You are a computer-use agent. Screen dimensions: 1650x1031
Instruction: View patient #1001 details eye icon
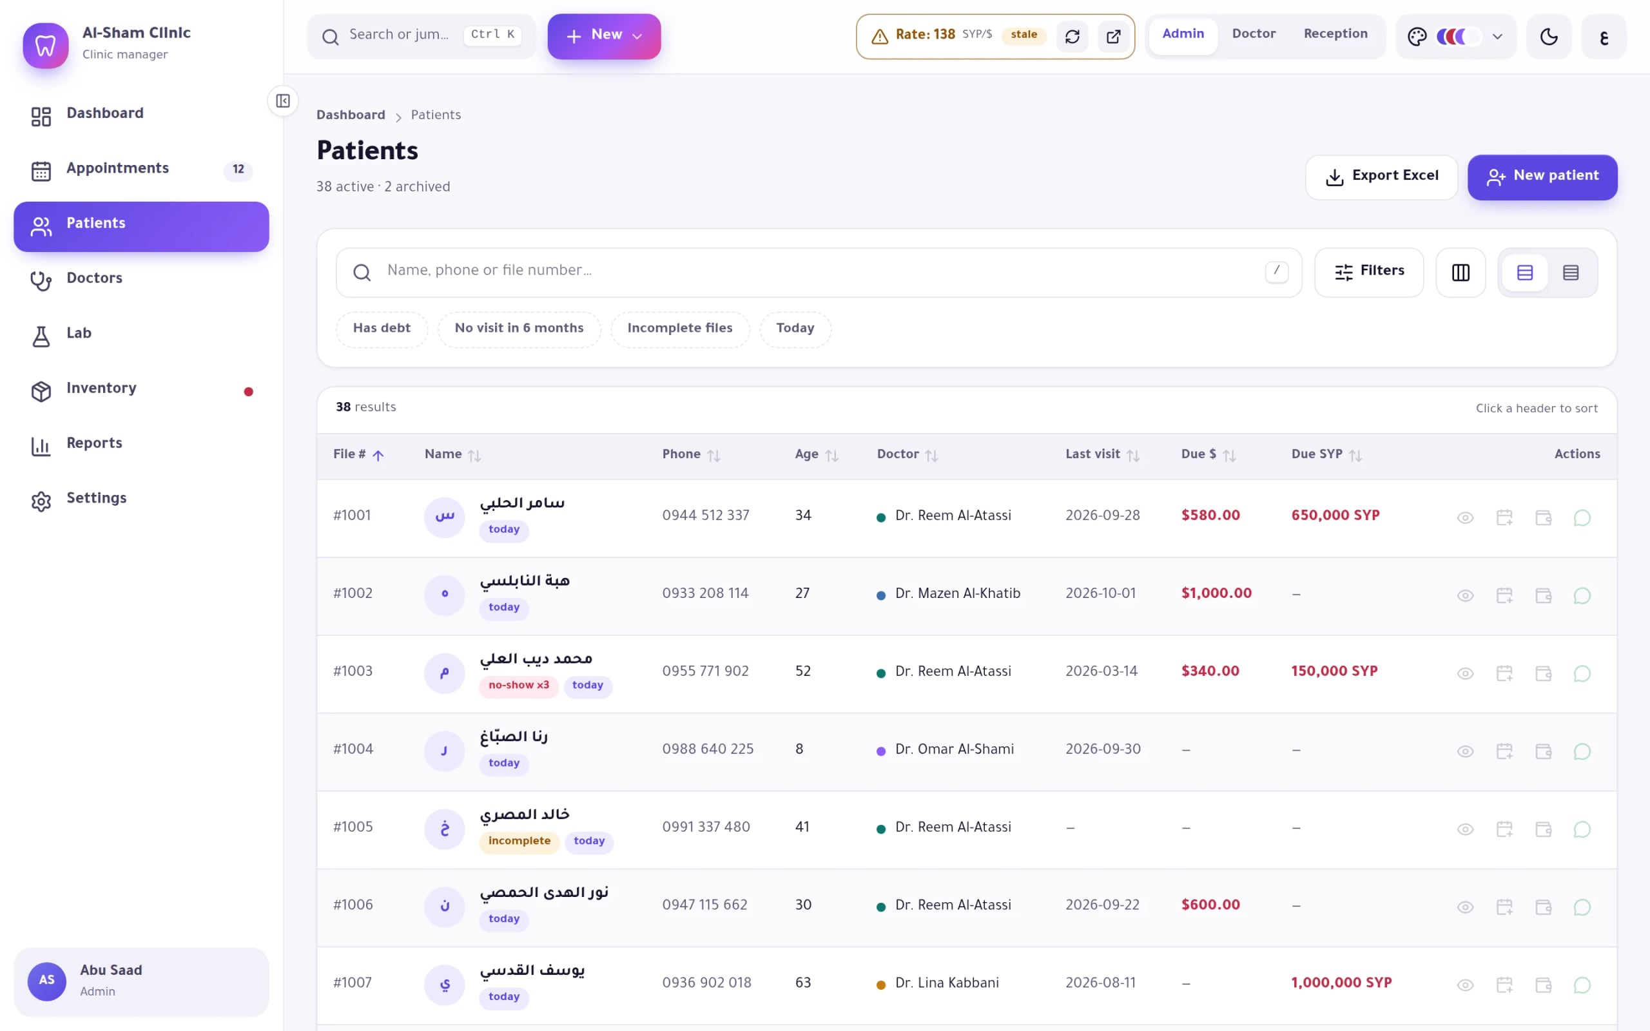[x=1465, y=517]
